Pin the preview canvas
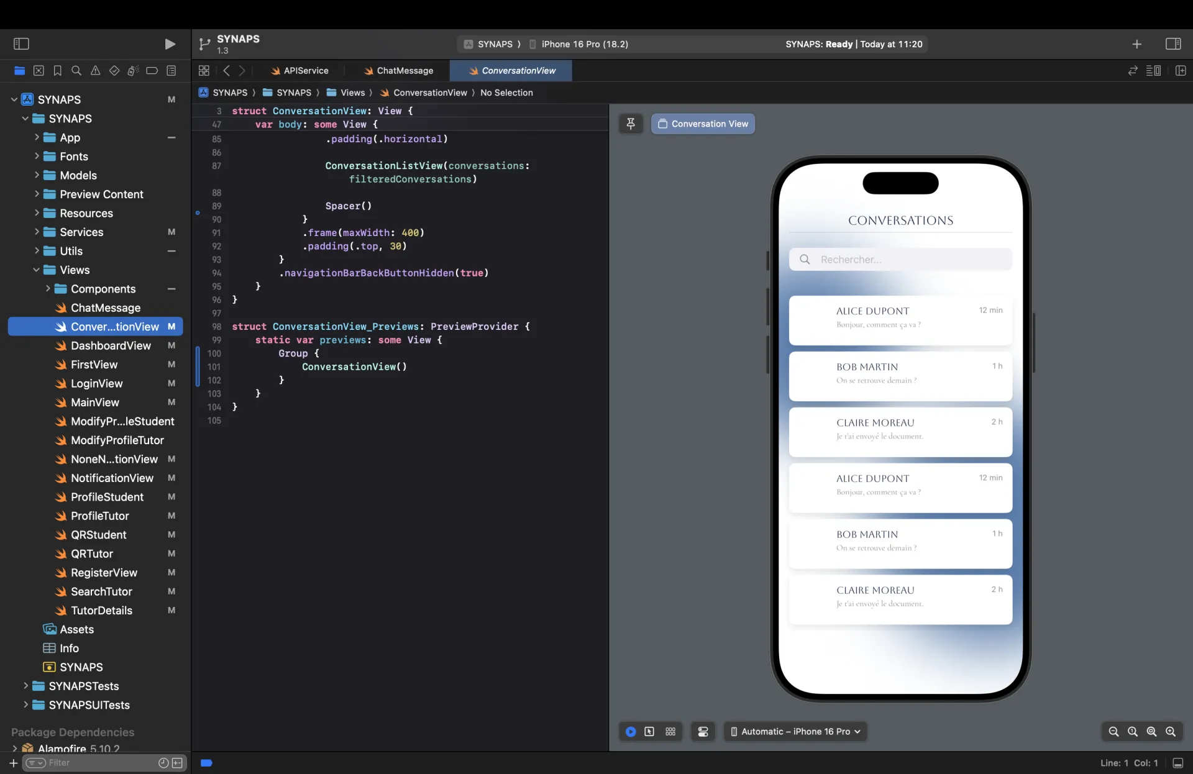The width and height of the screenshot is (1193, 774). tap(631, 124)
